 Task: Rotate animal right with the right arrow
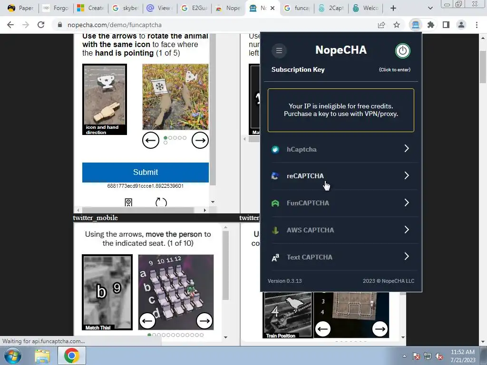[x=200, y=140]
